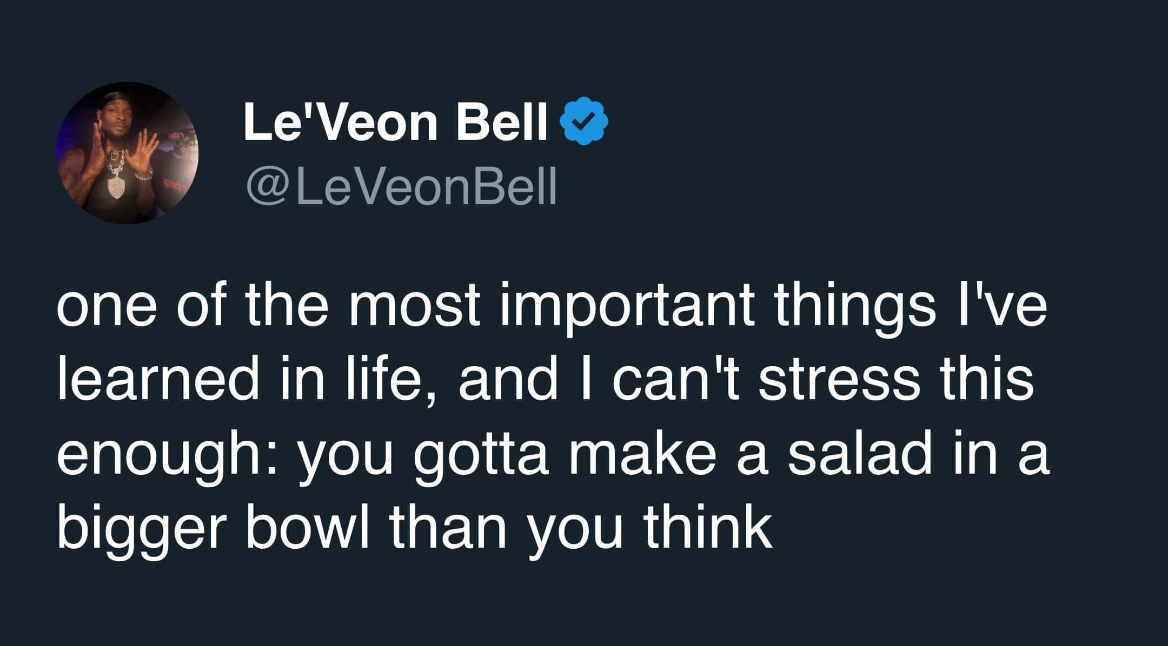This screenshot has width=1168, height=646.
Task: Click the Le'Veon Bell display name
Action: (396, 123)
